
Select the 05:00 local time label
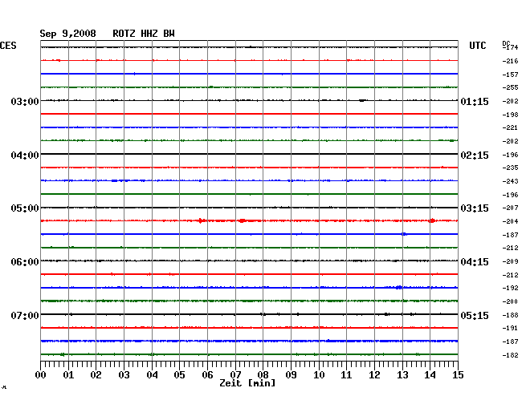point(25,208)
